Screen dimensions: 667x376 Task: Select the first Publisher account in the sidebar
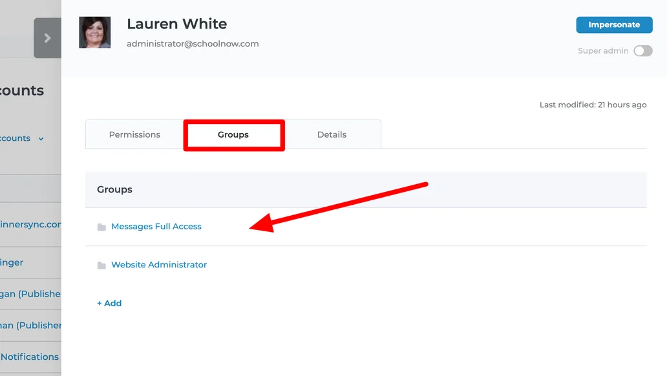point(30,293)
